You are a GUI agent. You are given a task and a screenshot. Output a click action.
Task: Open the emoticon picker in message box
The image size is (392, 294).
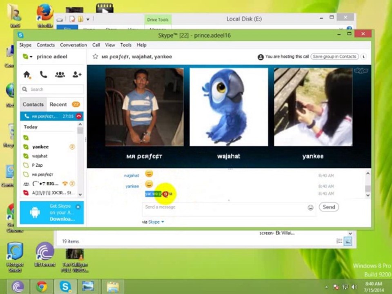pos(310,207)
